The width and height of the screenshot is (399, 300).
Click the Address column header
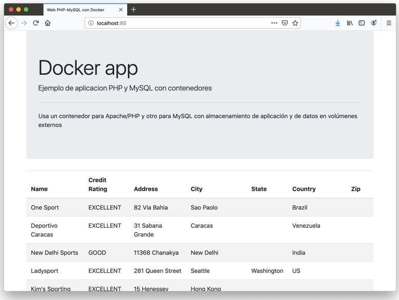click(x=146, y=189)
